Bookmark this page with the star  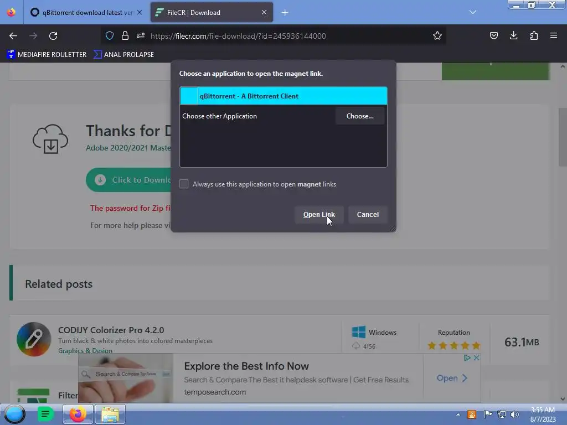[x=437, y=35]
